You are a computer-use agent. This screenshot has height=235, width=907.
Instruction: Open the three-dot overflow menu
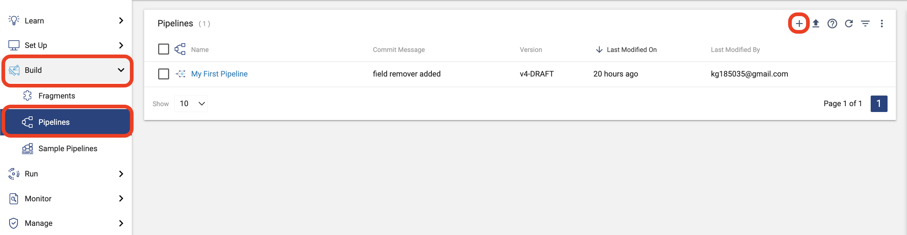point(882,23)
